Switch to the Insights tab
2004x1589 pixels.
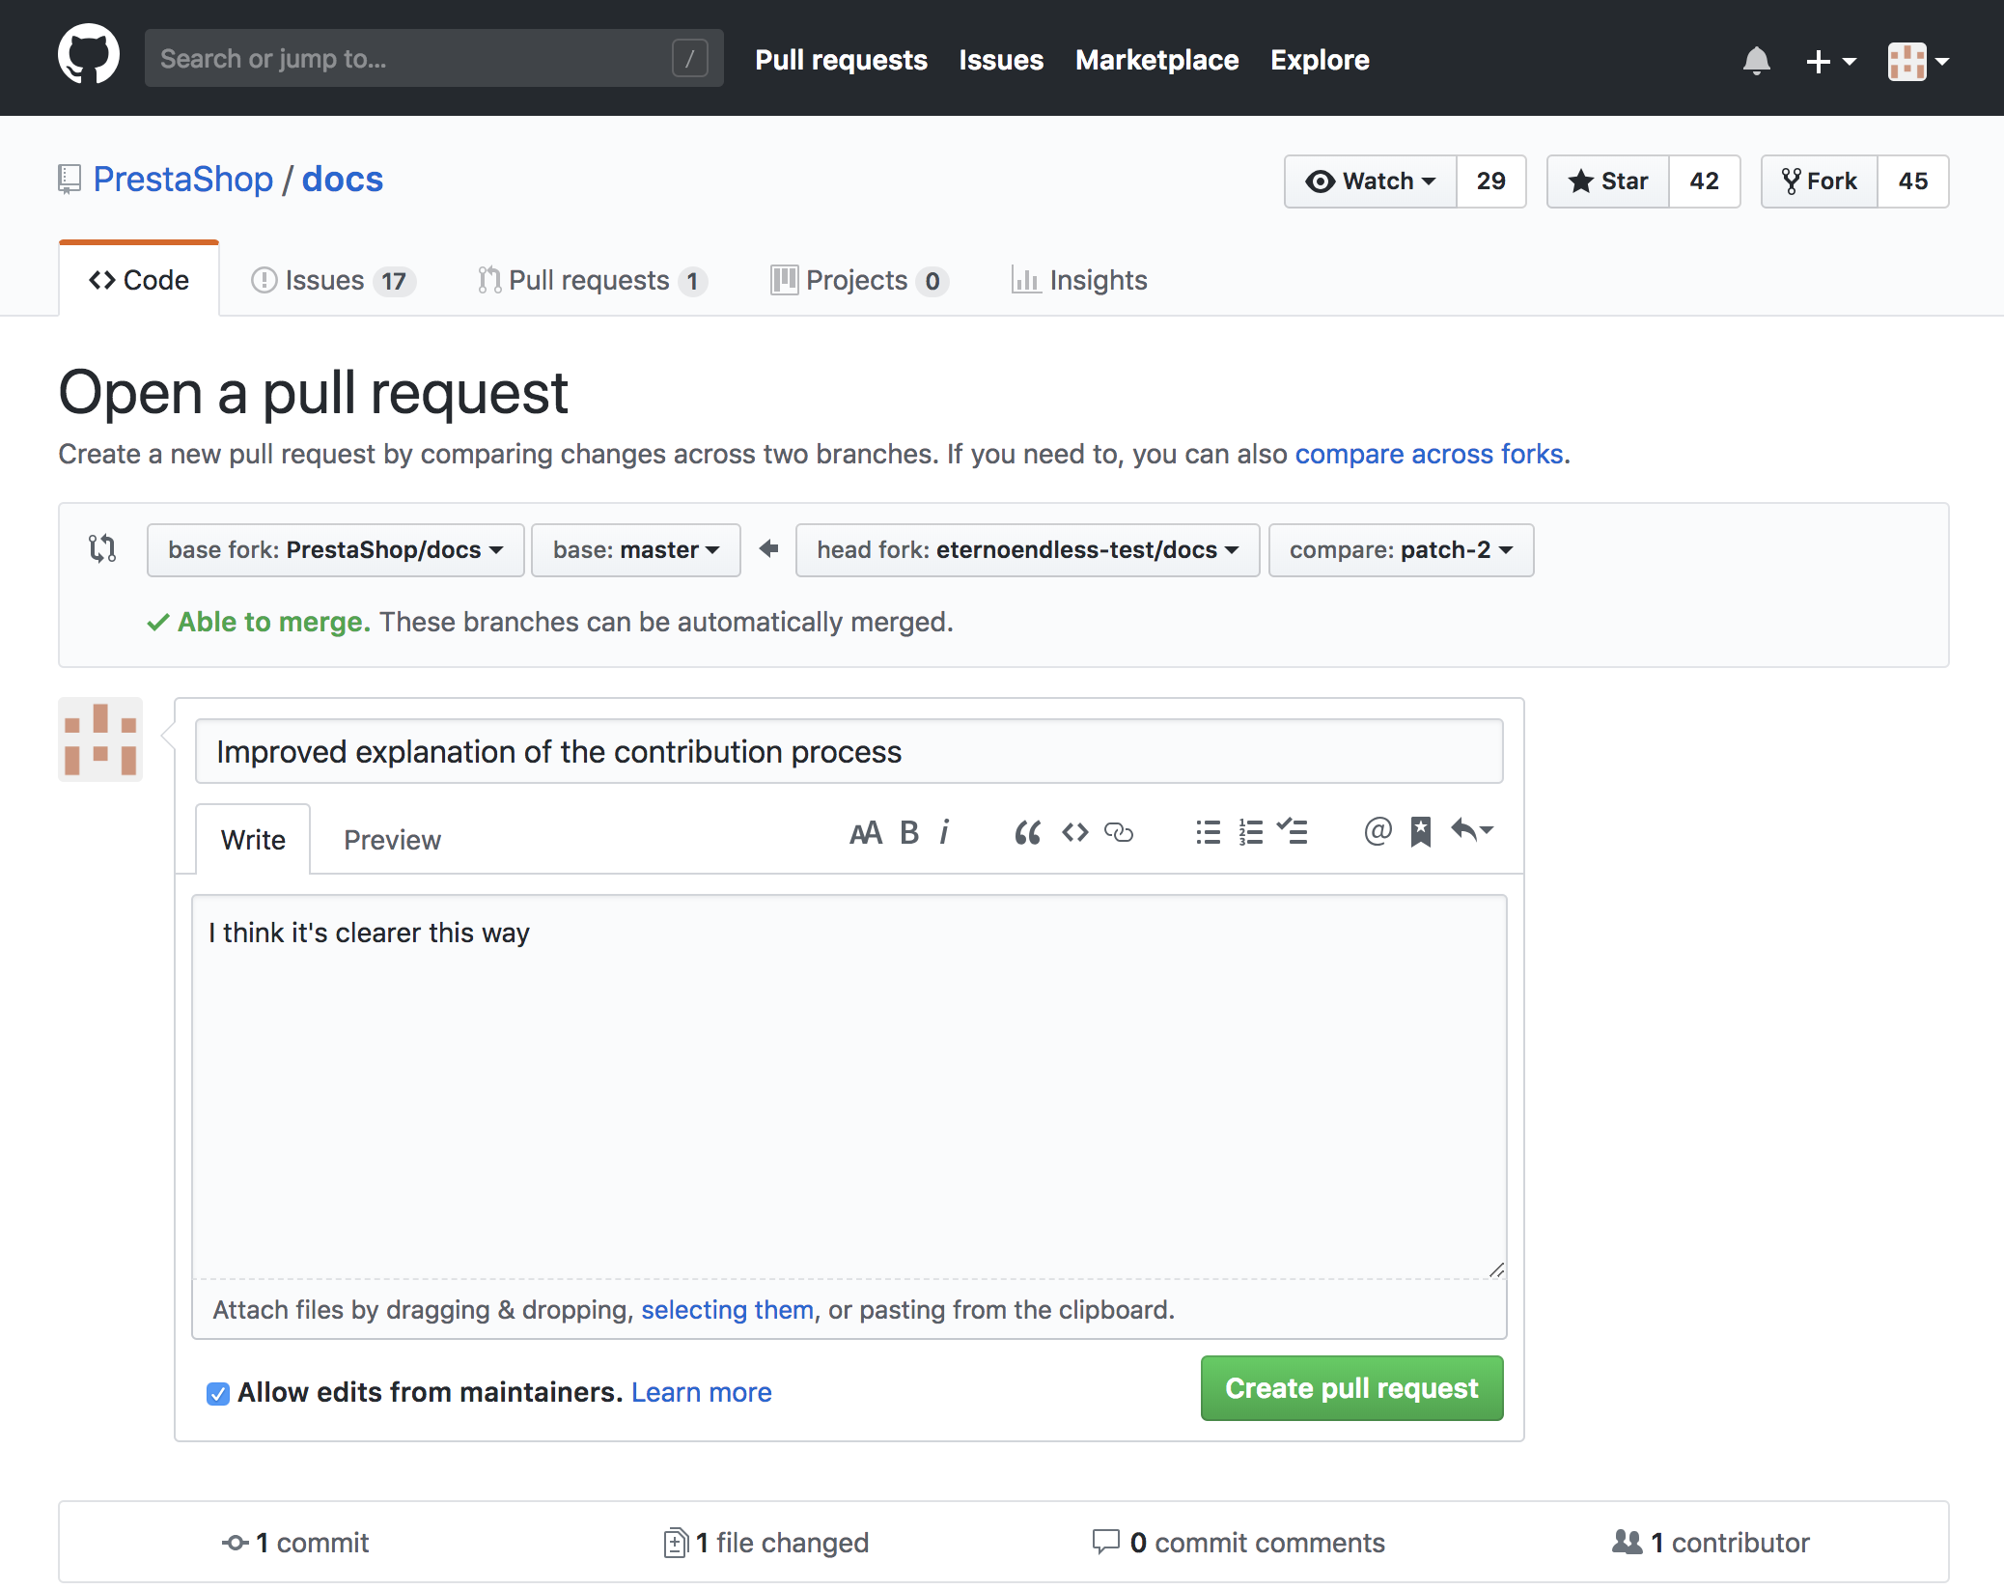pos(1079,280)
